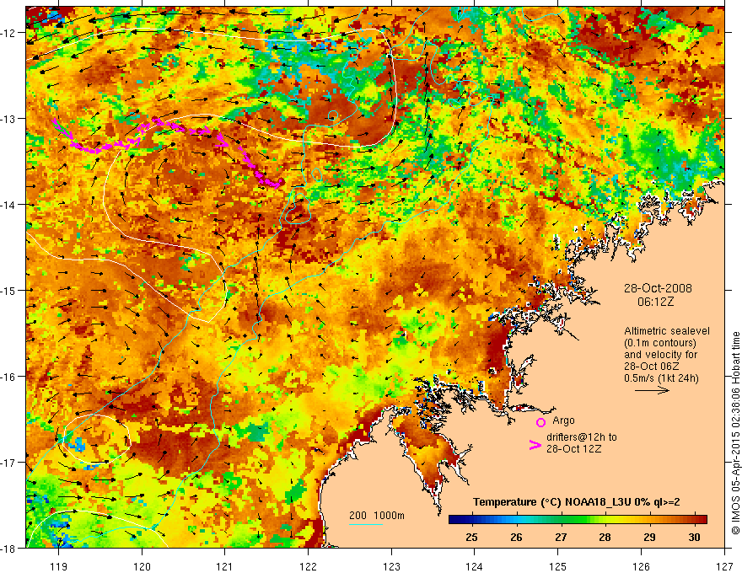Click the '(0.1m contours)' legend text
The height and width of the screenshot is (573, 742).
pyautogui.click(x=660, y=343)
